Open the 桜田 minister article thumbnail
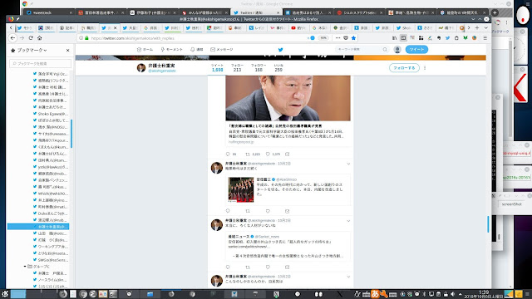This screenshot has height=299, width=532. click(x=288, y=98)
